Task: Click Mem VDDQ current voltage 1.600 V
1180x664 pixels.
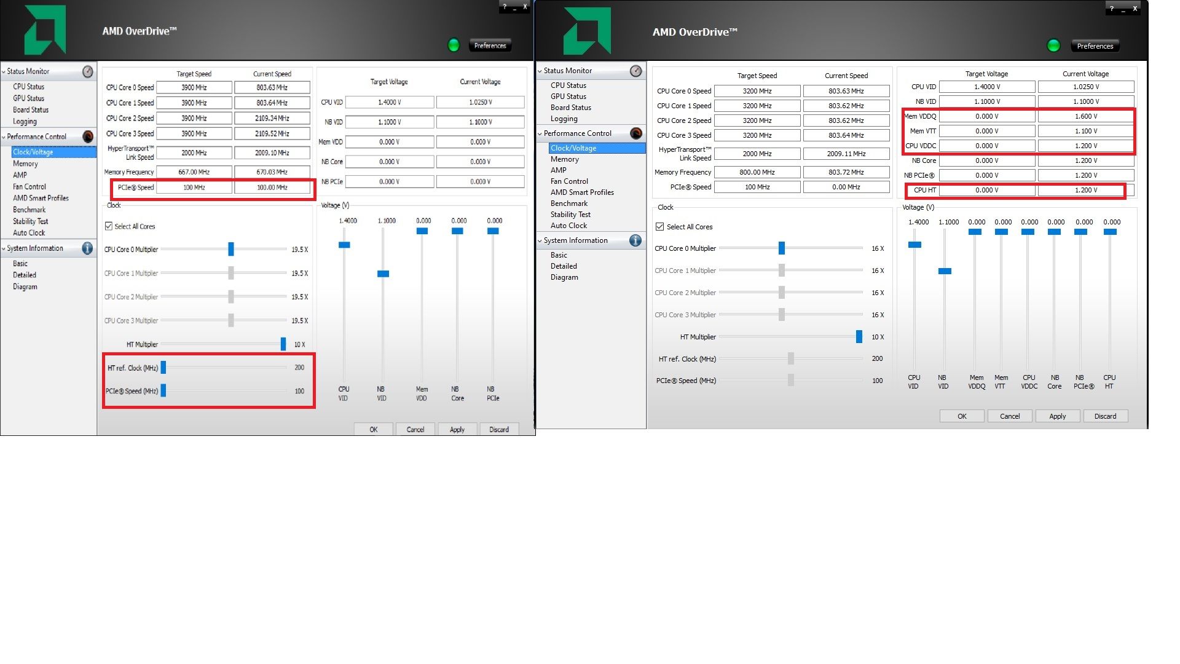Action: coord(1085,116)
